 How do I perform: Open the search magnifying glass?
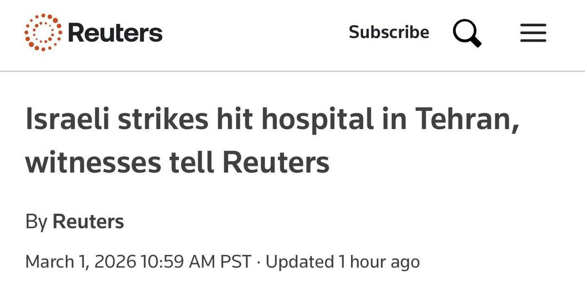(x=467, y=34)
